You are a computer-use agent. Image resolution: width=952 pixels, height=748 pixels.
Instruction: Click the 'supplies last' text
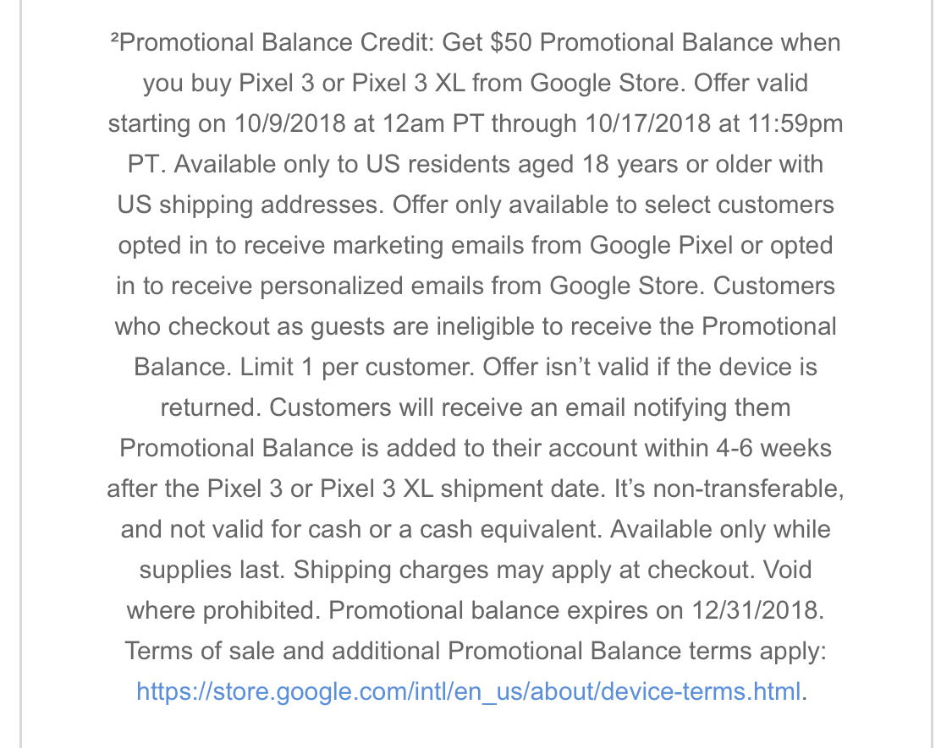pyautogui.click(x=212, y=570)
